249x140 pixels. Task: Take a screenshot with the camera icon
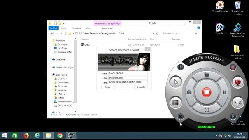point(189,92)
